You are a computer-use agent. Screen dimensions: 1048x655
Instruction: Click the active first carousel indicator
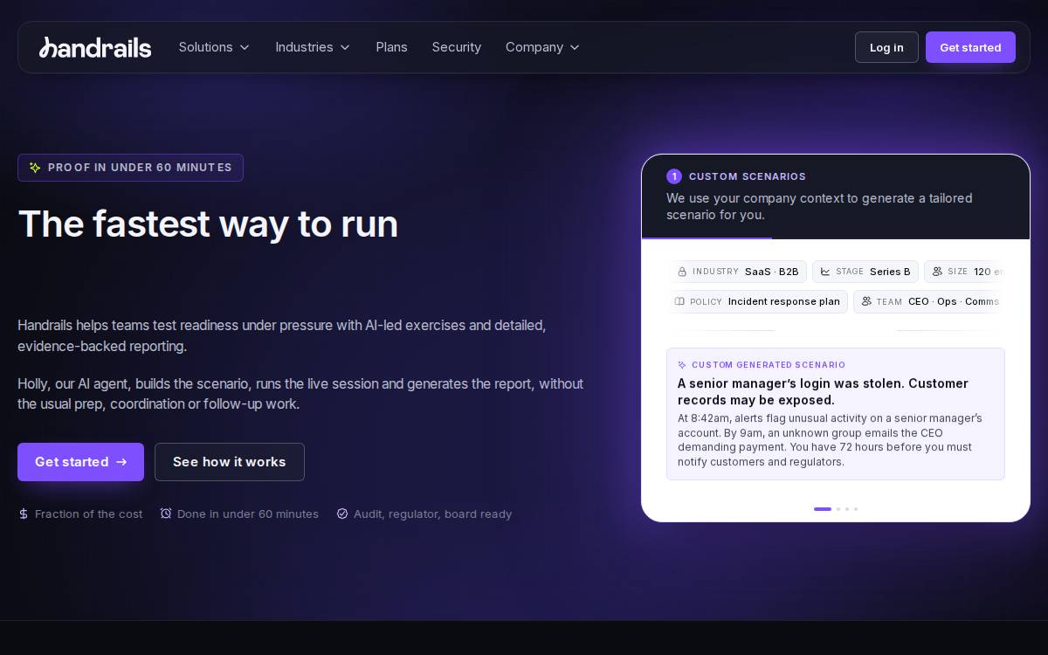coord(823,509)
